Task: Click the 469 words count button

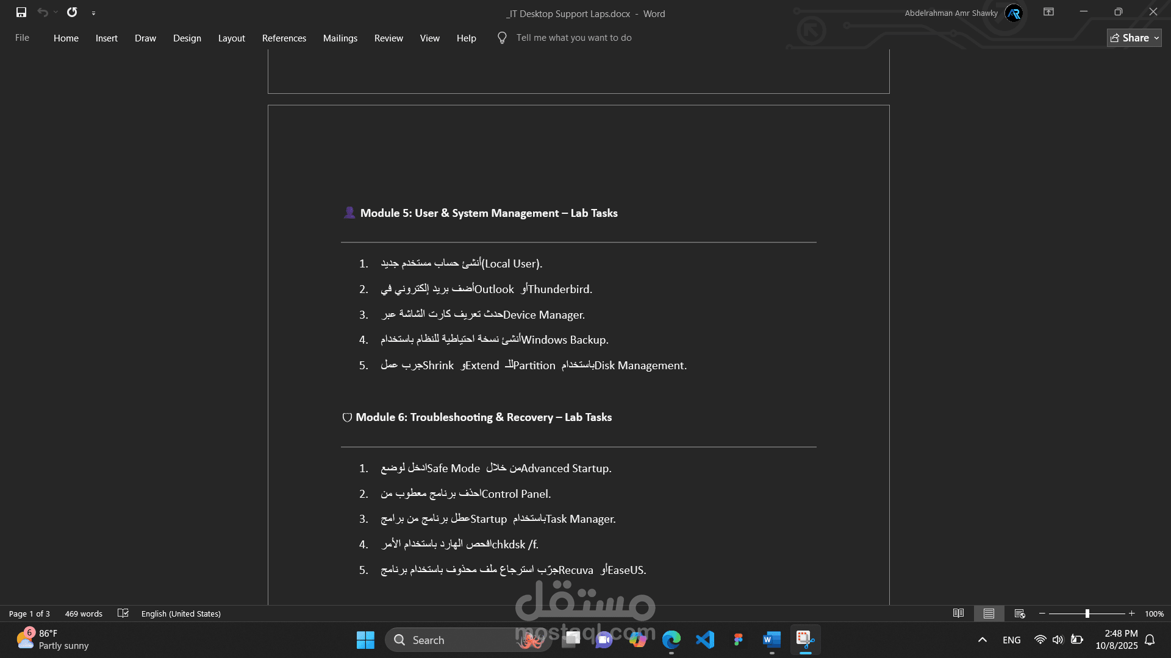Action: click(x=84, y=614)
